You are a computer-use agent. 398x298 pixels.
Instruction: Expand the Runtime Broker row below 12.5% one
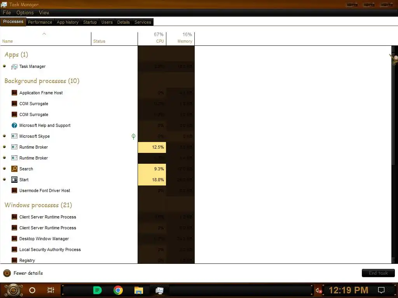[x=4, y=158]
